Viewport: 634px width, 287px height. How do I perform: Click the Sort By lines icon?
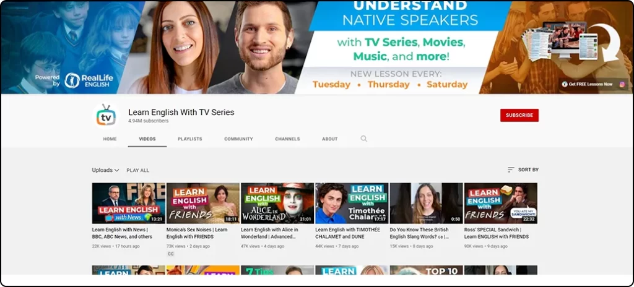(511, 169)
